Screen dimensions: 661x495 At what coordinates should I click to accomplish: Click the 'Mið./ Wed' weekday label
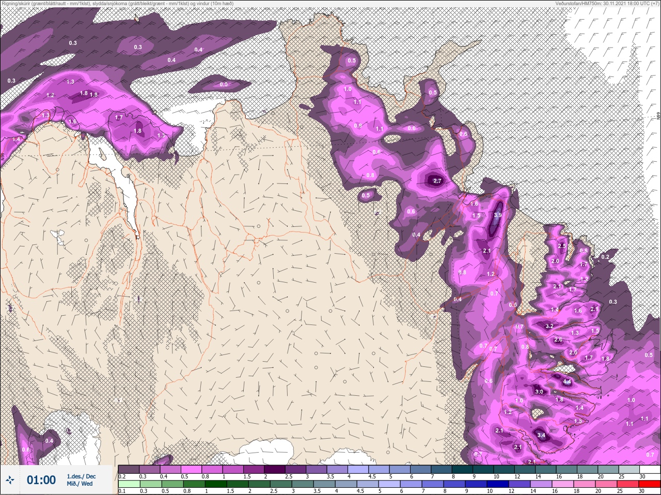80,484
